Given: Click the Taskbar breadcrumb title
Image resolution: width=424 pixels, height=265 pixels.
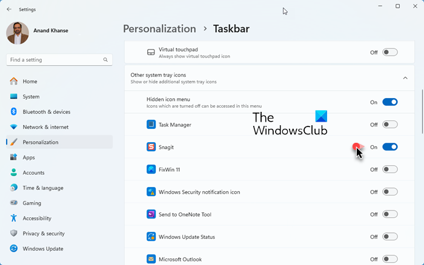Looking at the screenshot, I should coord(231,29).
